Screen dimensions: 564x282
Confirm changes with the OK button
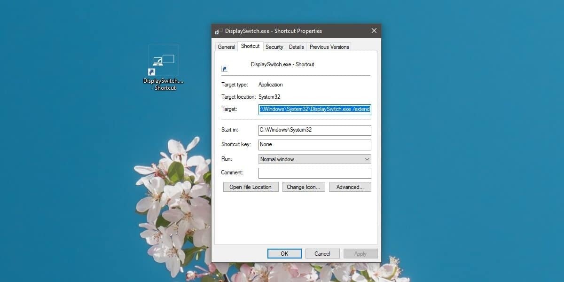(284, 254)
